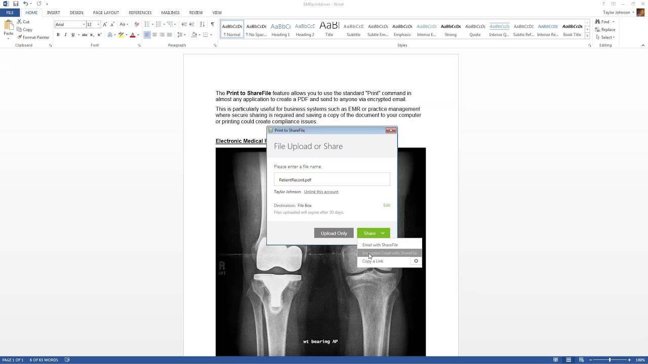Open the font size 12 dropdown
This screenshot has height=364, width=648.
point(98,24)
